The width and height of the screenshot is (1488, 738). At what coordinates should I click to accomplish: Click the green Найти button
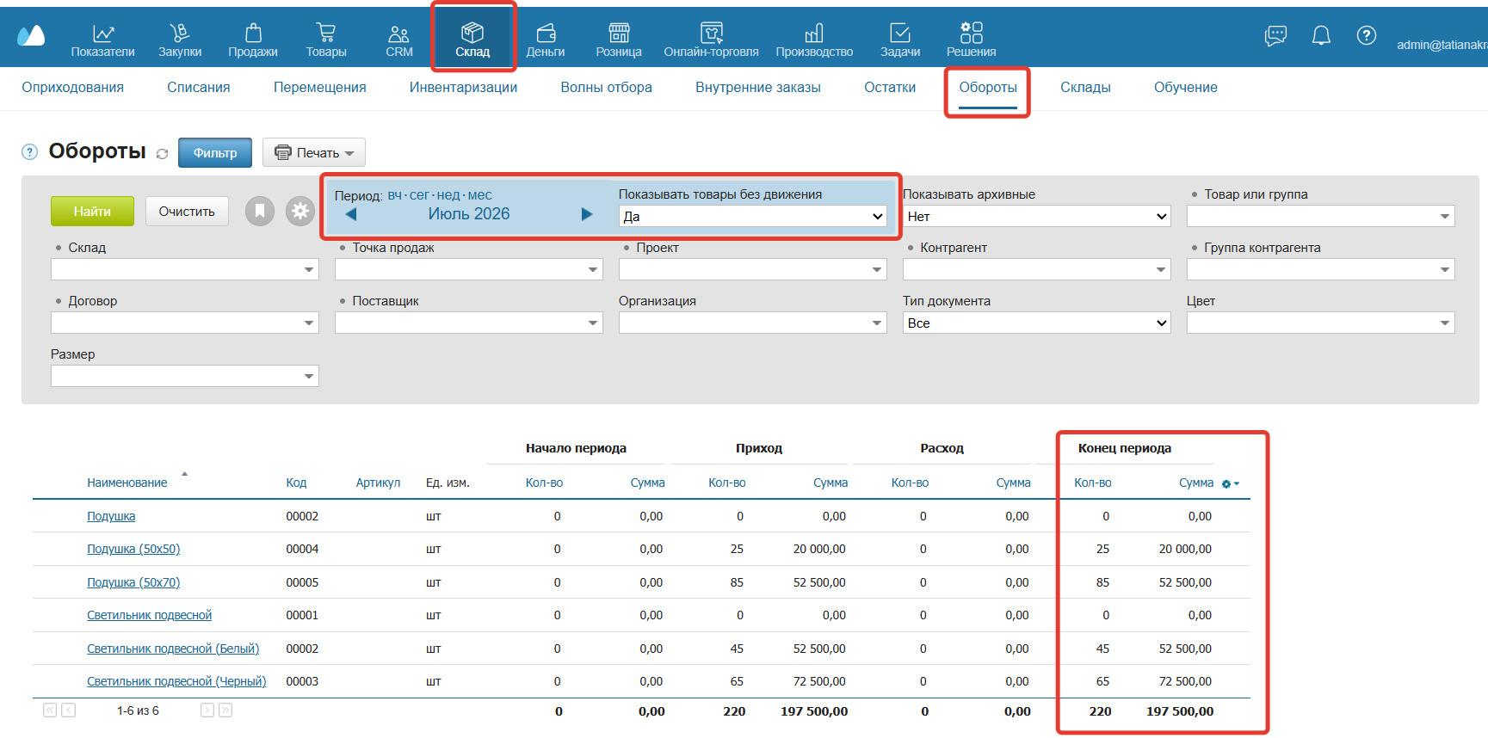(x=92, y=211)
